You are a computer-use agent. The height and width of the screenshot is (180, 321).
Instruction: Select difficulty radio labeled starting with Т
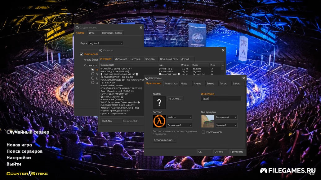point(93,78)
